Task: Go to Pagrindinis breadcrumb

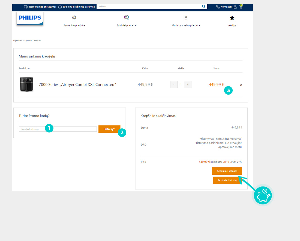Action: pyautogui.click(x=18, y=41)
